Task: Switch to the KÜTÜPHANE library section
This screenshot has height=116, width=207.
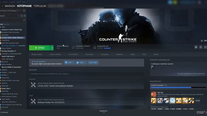Action: click(x=24, y=6)
